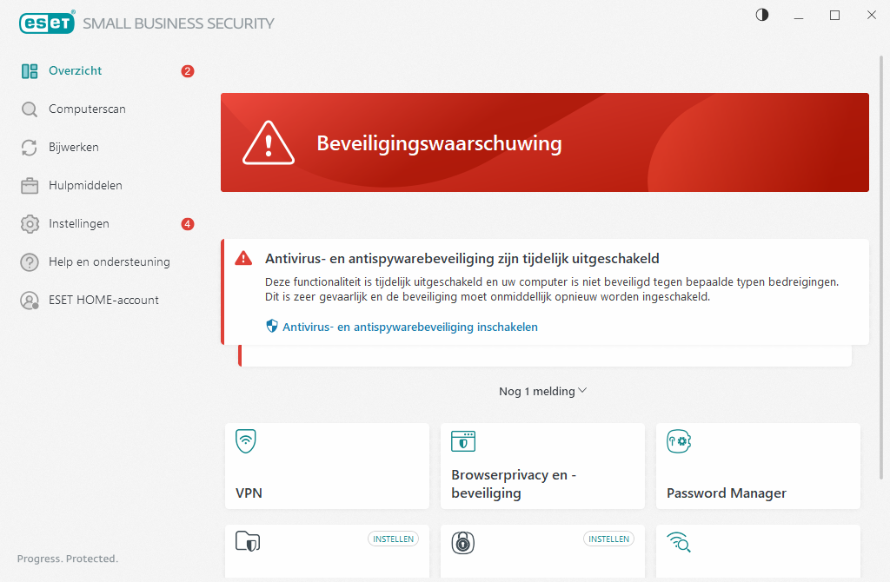Open Help en ondersteuning
Image resolution: width=890 pixels, height=582 pixels.
tap(109, 262)
